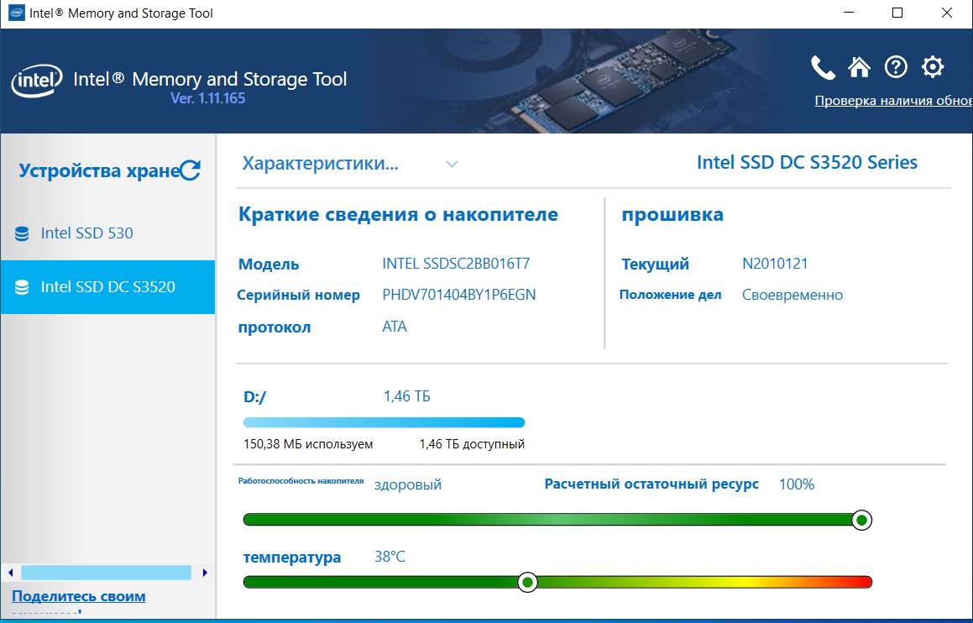
Task: Click the D:/ drive usage bar
Action: click(x=384, y=422)
